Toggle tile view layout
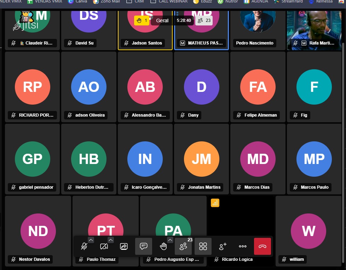This screenshot has width=346, height=270. 203,246
